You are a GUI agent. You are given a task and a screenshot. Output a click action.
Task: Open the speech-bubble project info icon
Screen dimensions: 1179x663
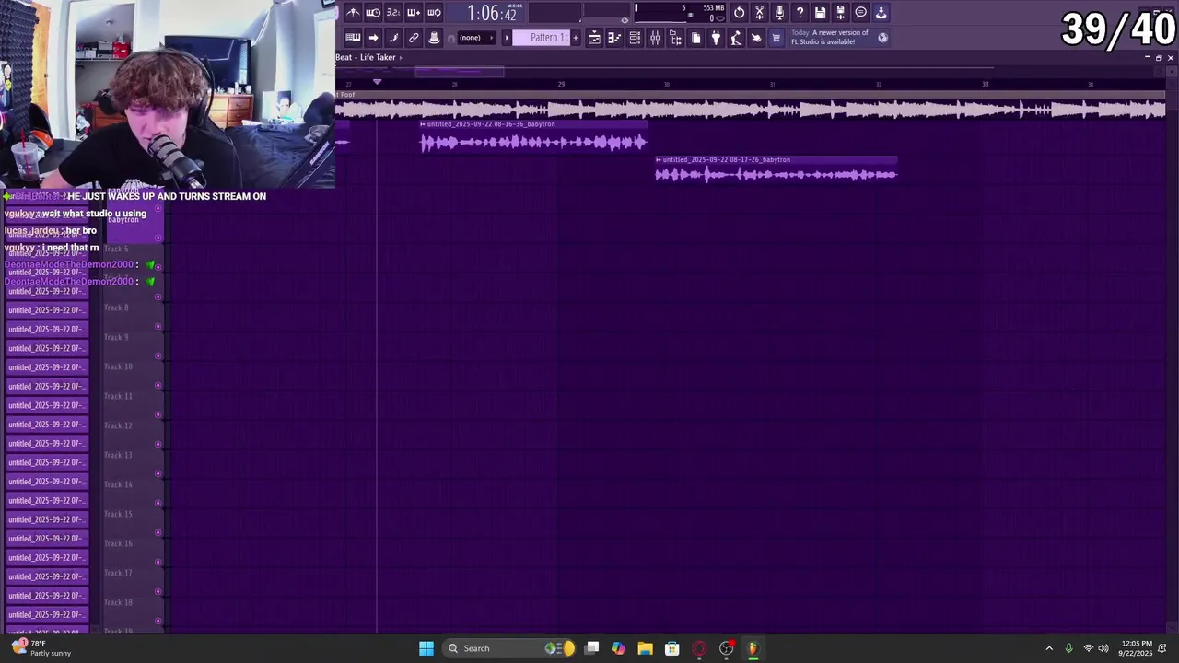tap(860, 13)
